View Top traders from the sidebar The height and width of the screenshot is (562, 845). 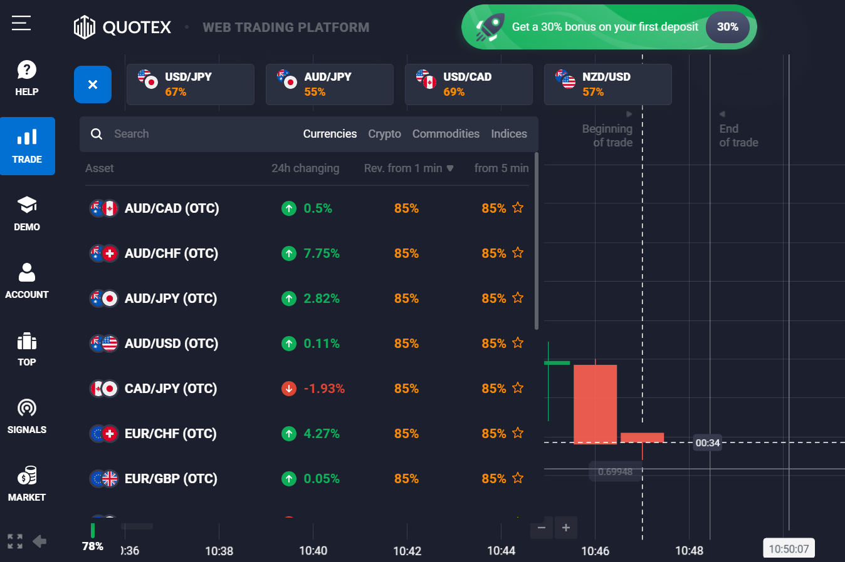[26, 348]
